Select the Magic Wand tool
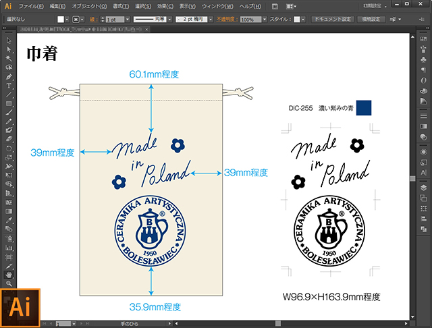Image resolution: width=432 pixels, height=328 pixels. (9, 59)
